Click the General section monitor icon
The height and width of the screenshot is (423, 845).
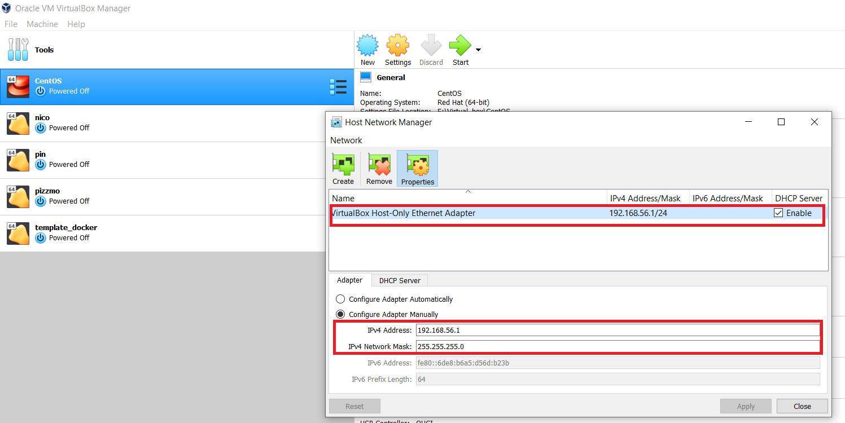click(366, 77)
